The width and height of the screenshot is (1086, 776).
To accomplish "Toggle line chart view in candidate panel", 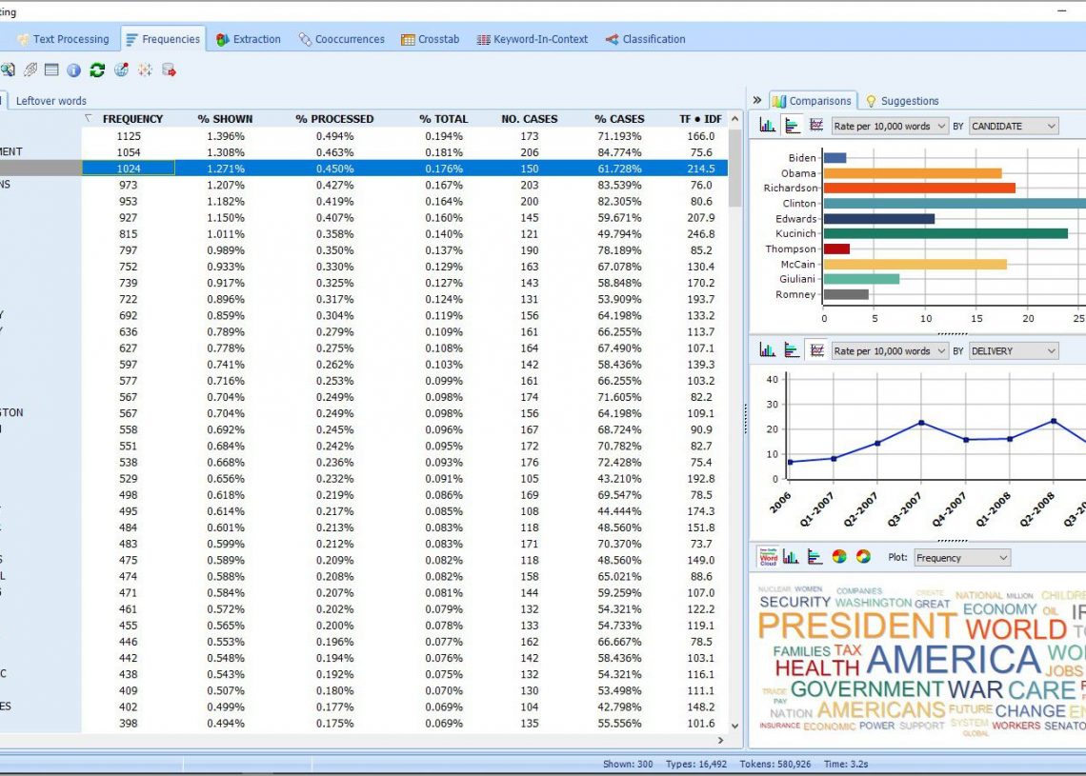I will [x=816, y=126].
